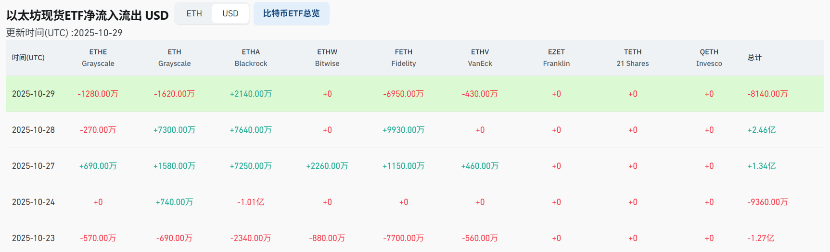Viewport: 830px width, 252px height.
Task: Click the ETHV VanEck column header
Action: tap(480, 58)
